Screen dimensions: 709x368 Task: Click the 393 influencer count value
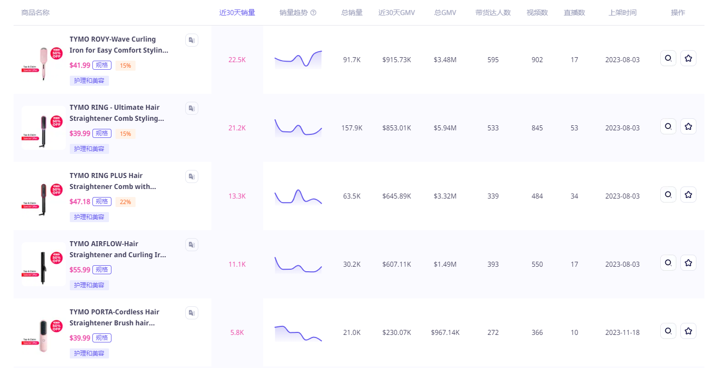click(x=493, y=264)
